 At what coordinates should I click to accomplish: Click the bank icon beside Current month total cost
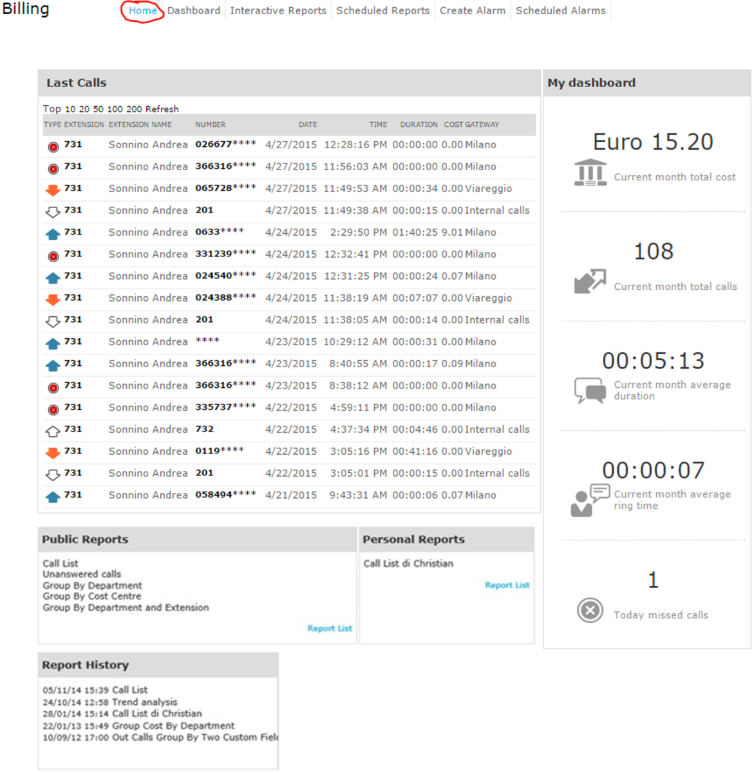[590, 173]
